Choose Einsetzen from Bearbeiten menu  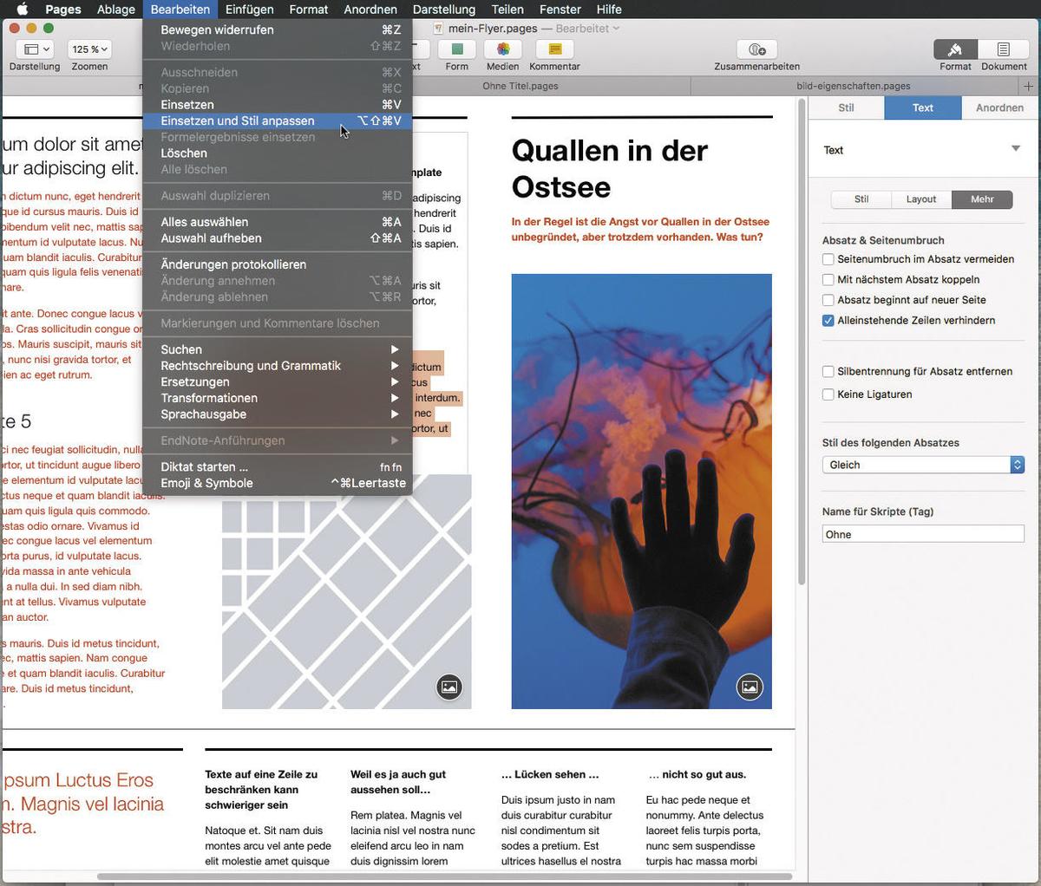(278, 104)
